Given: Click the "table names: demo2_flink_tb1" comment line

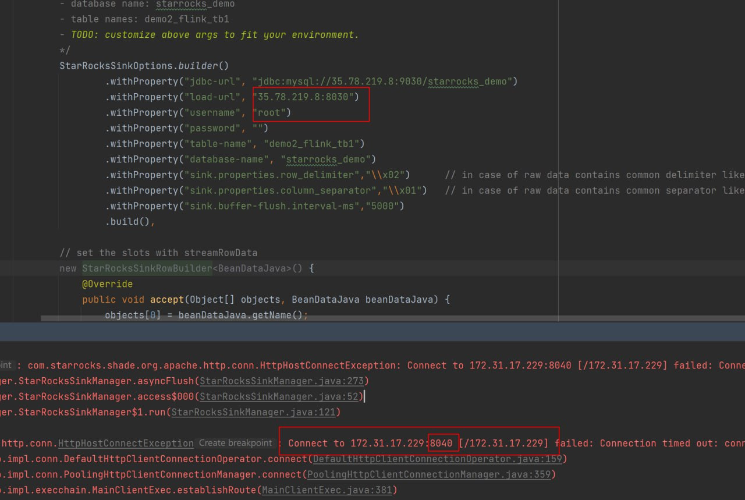Looking at the screenshot, I should pos(144,19).
